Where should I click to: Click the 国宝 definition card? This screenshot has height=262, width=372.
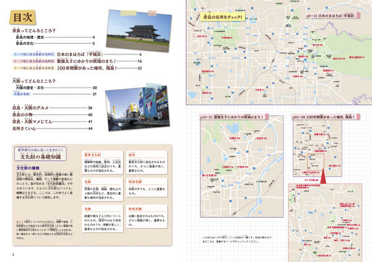pyautogui.click(x=146, y=163)
